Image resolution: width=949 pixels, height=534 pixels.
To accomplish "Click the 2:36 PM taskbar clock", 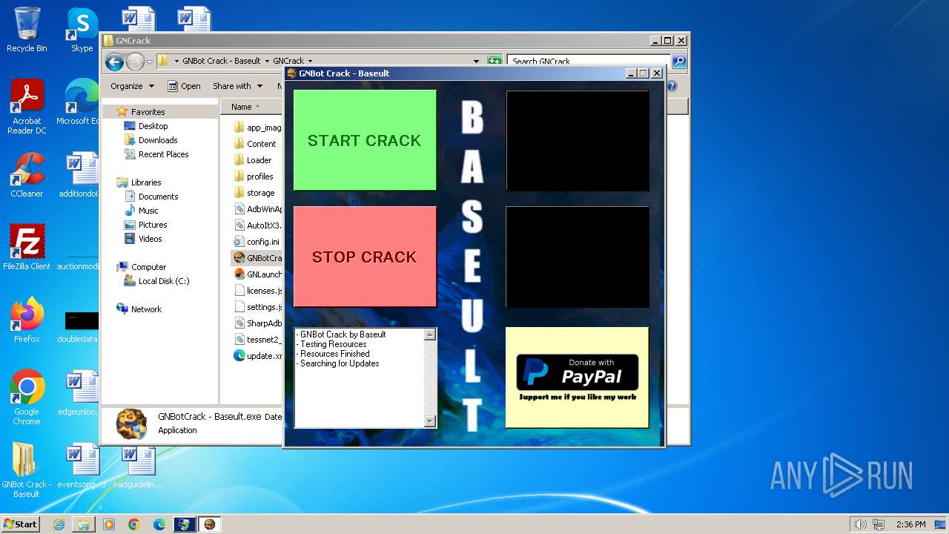I will pyautogui.click(x=910, y=524).
